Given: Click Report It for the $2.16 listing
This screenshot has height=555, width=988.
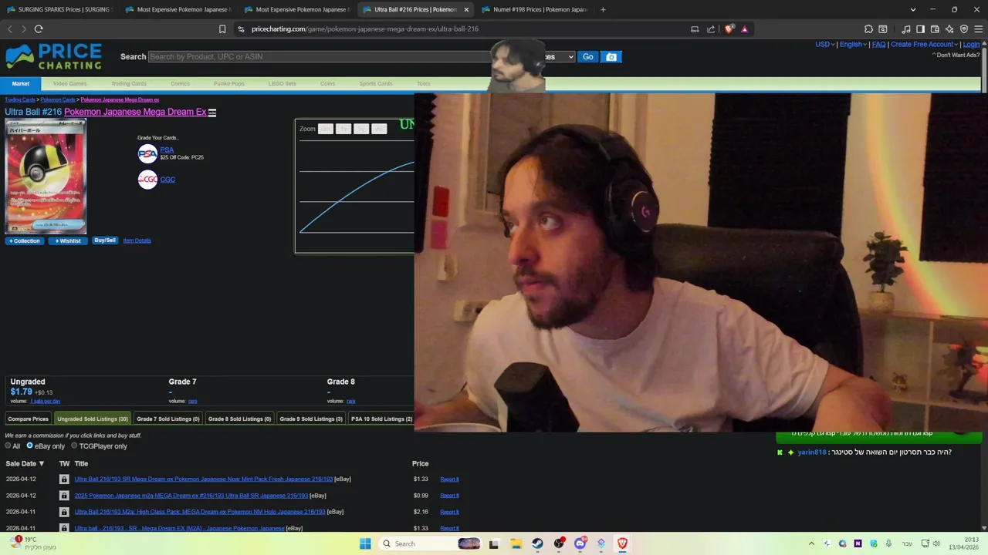Looking at the screenshot, I should pyautogui.click(x=449, y=512).
